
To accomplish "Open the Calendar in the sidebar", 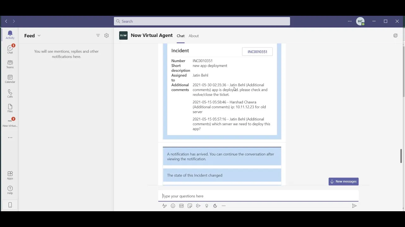I will pos(10,79).
